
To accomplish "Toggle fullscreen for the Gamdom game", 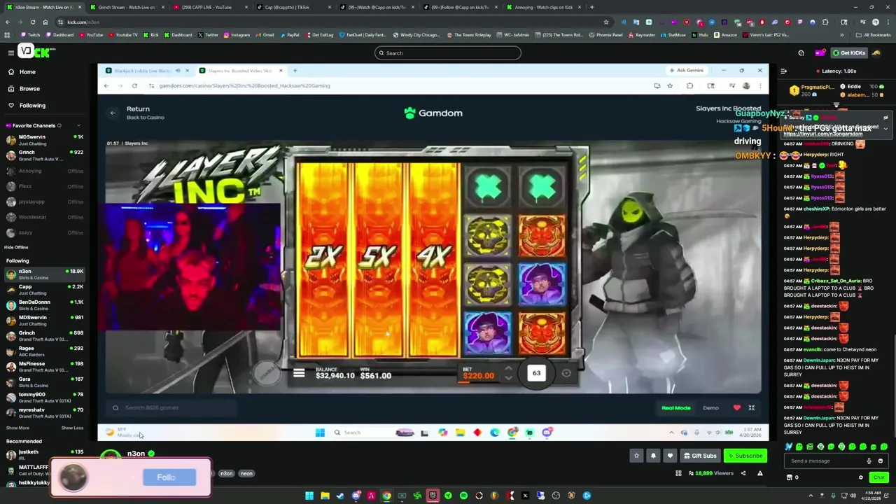I will click(752, 408).
